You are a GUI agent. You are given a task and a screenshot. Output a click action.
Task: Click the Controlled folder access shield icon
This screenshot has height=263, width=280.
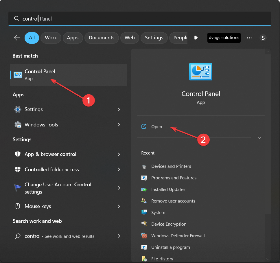click(x=17, y=169)
